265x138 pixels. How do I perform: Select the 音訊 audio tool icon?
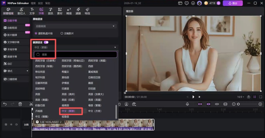point(50,12)
